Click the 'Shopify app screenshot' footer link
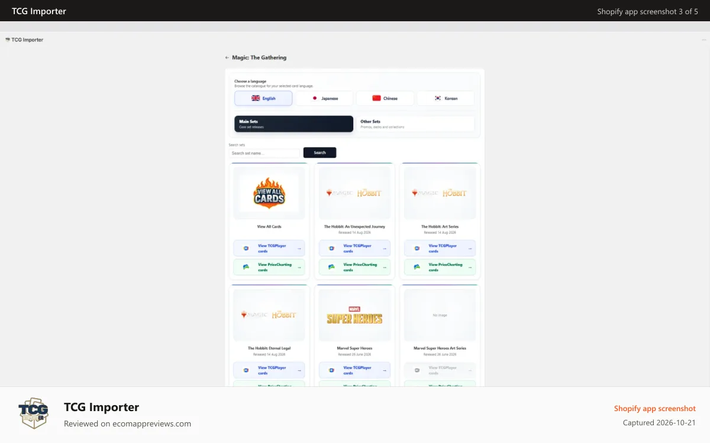Image resolution: width=710 pixels, height=443 pixels. coord(655,409)
